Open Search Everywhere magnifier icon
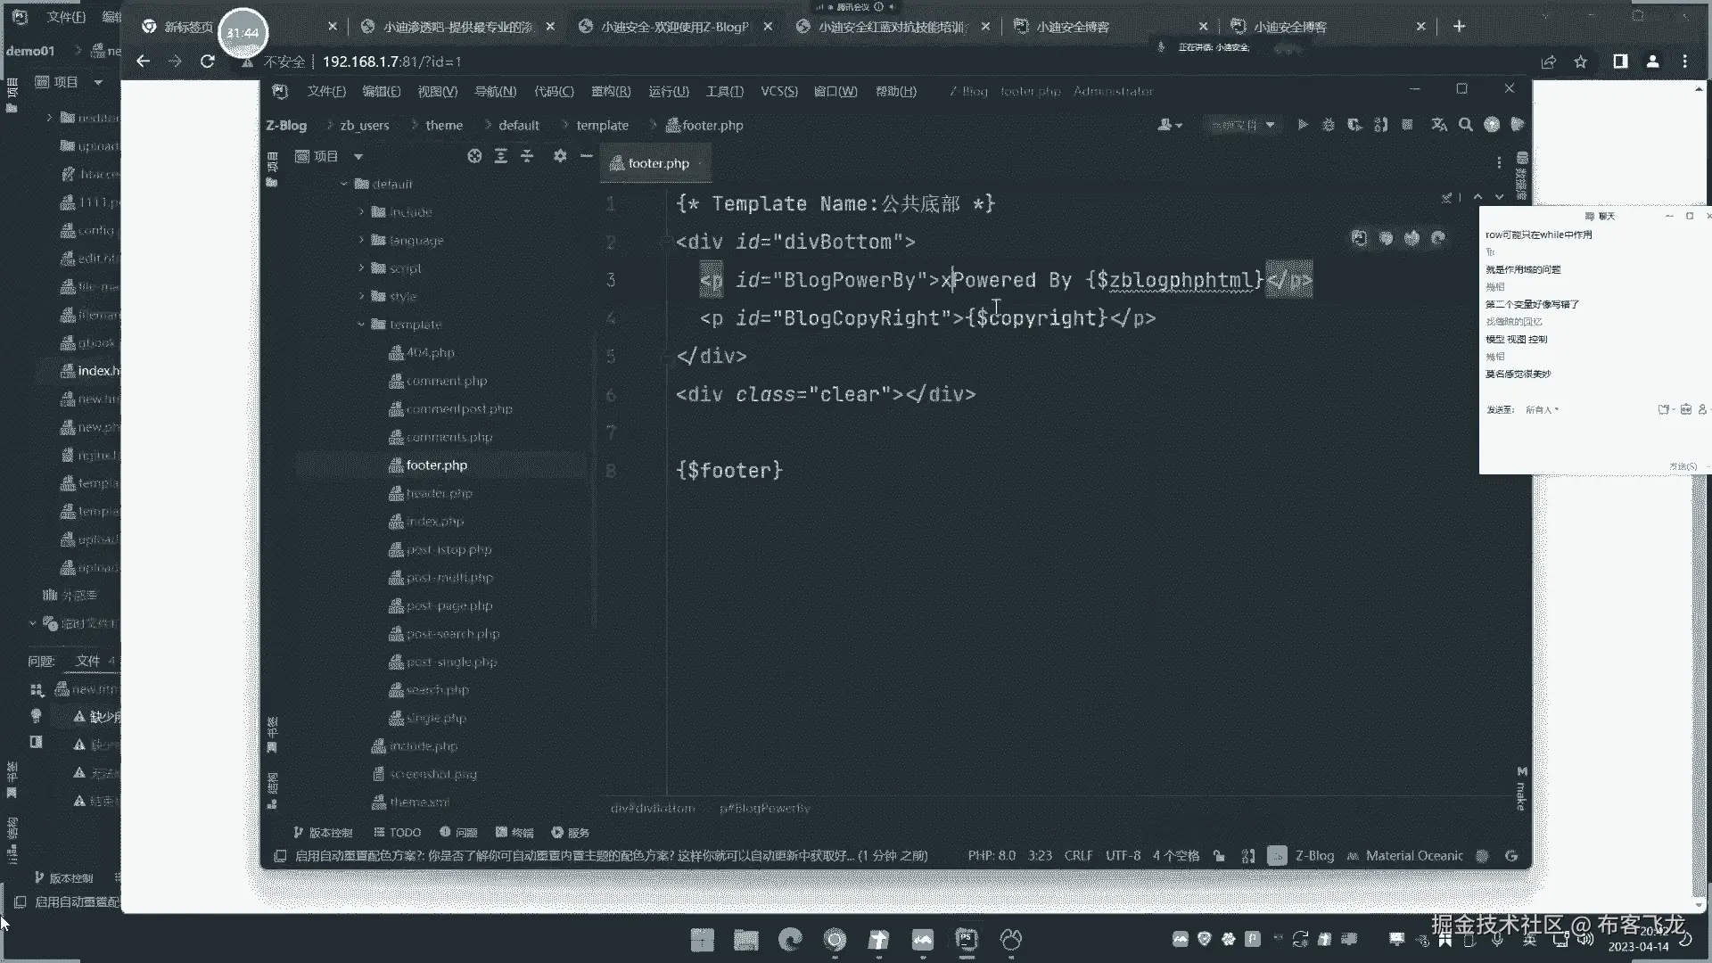Image resolution: width=1712 pixels, height=963 pixels. (x=1466, y=125)
